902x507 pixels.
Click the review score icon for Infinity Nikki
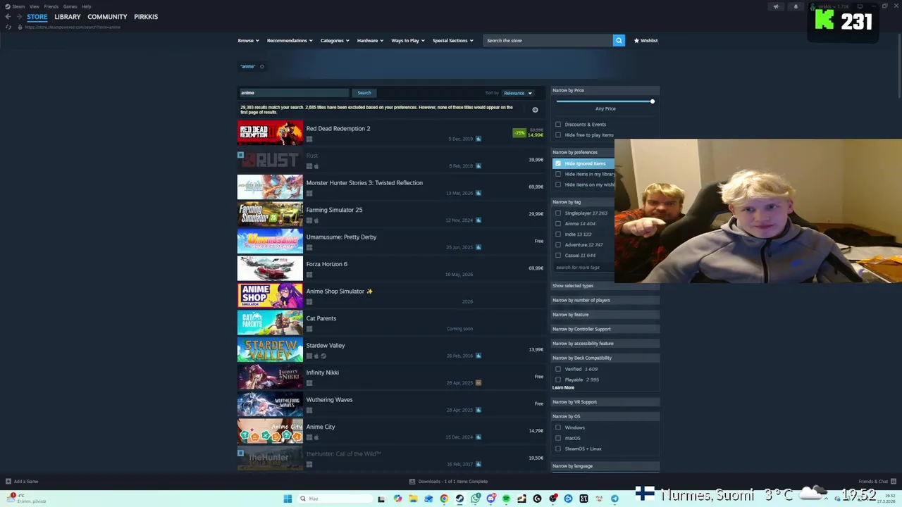pyautogui.click(x=478, y=382)
